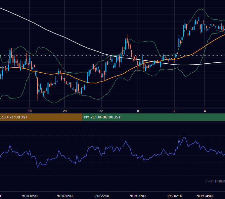Click the "9/19 00:00" date label
This screenshot has height=199, width=225.
click(x=138, y=196)
